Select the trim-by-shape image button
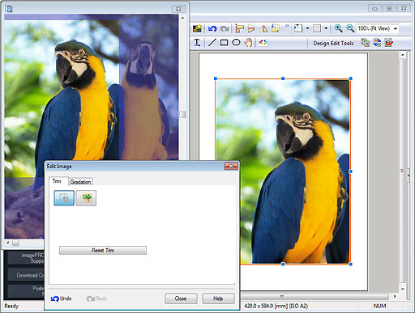 click(86, 198)
